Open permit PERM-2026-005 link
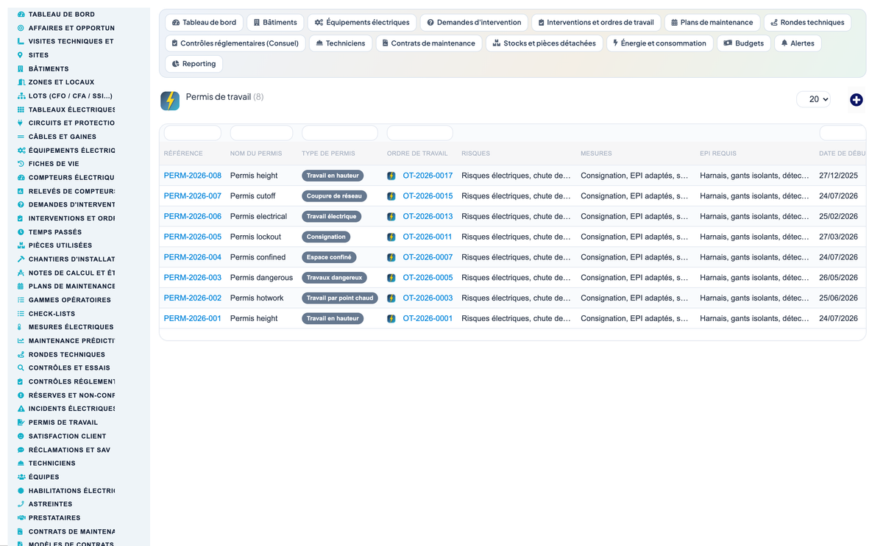The height and width of the screenshot is (546, 883). coord(193,237)
